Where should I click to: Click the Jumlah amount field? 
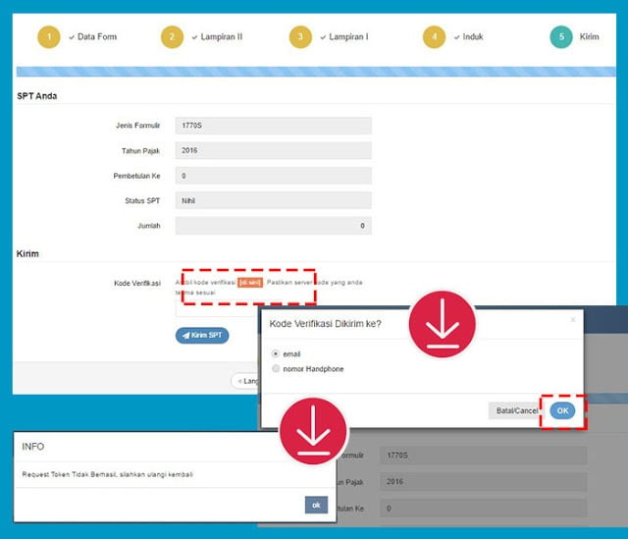coord(273,226)
